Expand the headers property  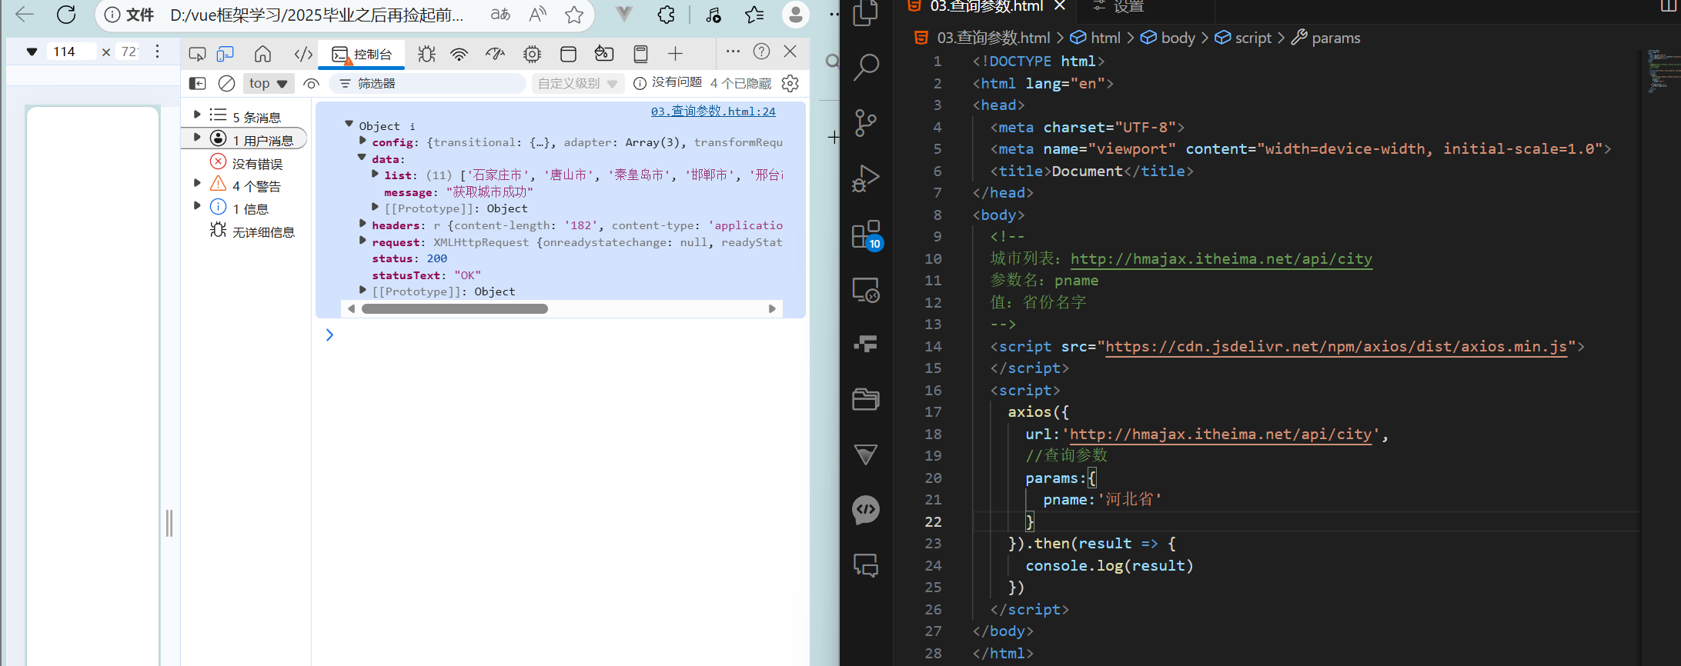click(x=363, y=224)
